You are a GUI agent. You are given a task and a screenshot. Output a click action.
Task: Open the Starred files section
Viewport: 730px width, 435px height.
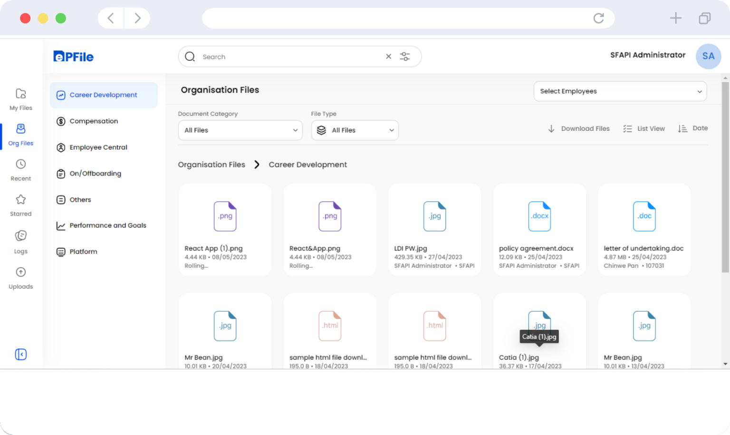[x=20, y=205]
